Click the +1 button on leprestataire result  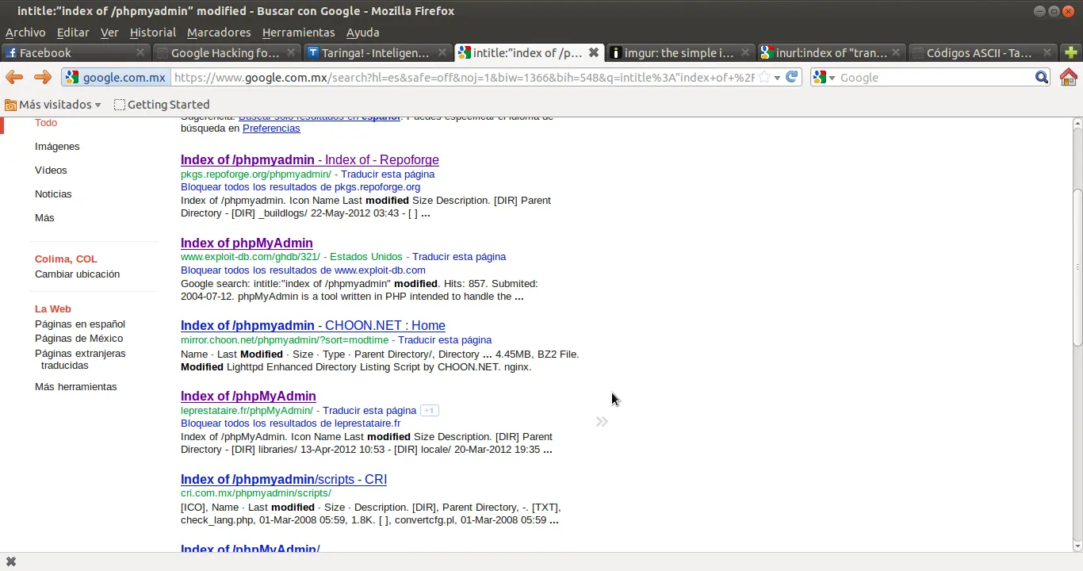[429, 410]
